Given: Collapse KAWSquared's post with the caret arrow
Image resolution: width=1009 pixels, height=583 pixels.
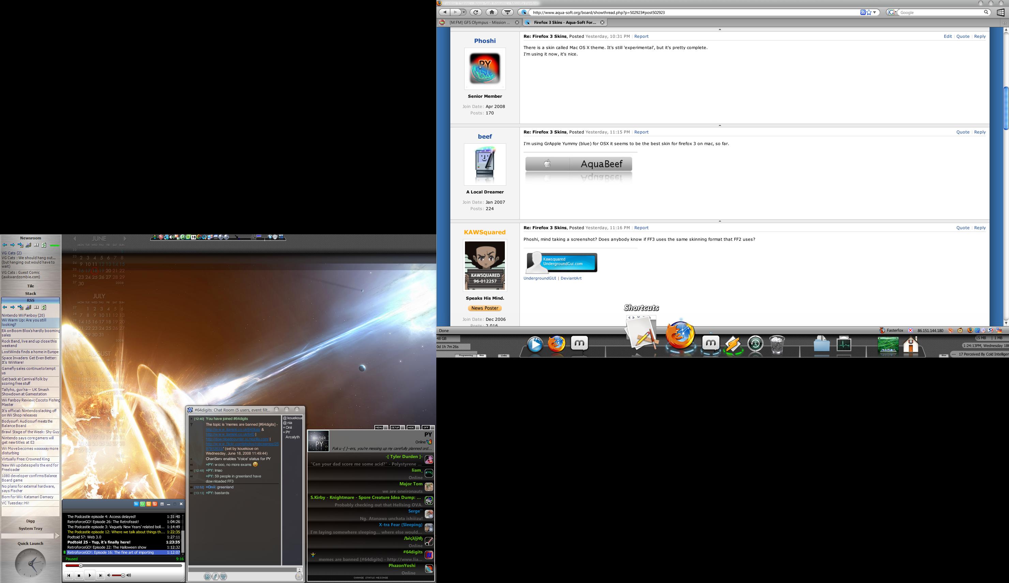Looking at the screenshot, I should tap(720, 221).
